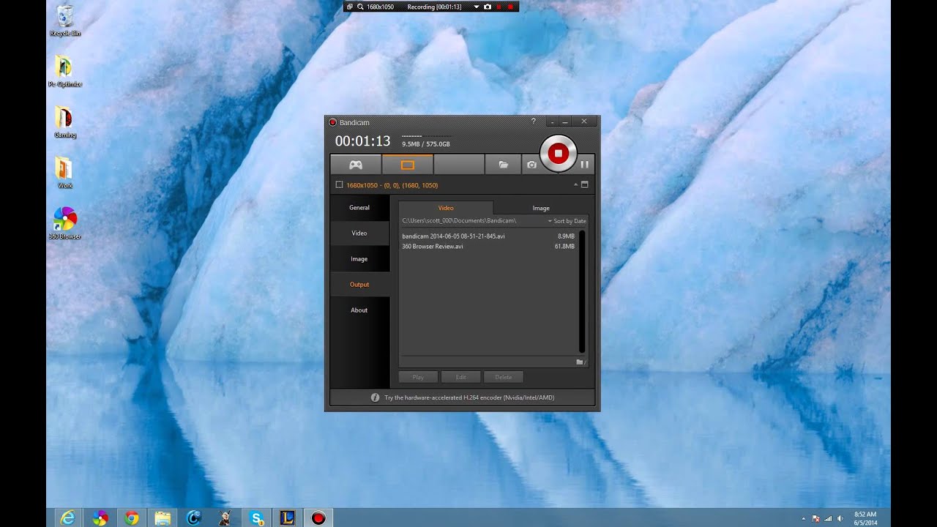Open the General settings tab

(x=359, y=208)
